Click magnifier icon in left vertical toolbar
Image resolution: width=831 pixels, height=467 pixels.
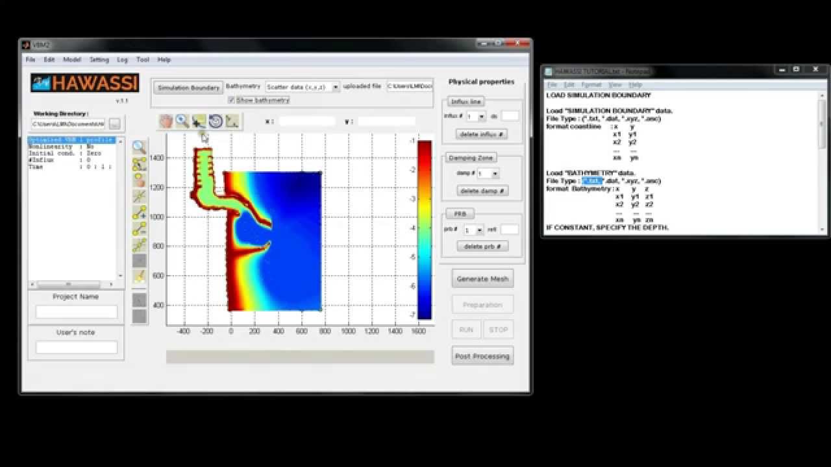(x=140, y=147)
